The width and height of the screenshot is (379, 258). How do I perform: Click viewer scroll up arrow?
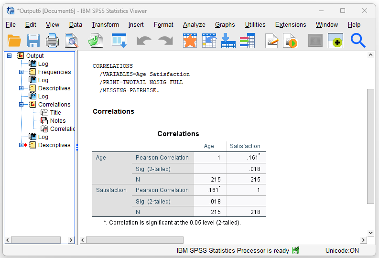370,55
